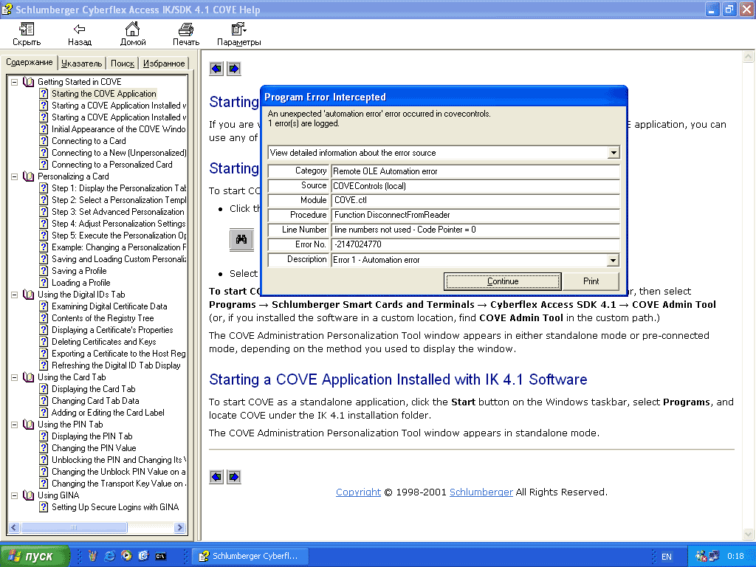Select 'Deleting Certificates and Keys' topic

click(103, 342)
